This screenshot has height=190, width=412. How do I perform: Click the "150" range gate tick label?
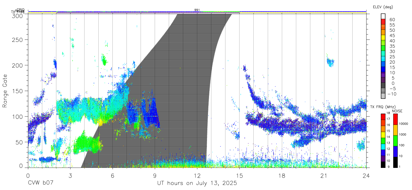click(17, 91)
